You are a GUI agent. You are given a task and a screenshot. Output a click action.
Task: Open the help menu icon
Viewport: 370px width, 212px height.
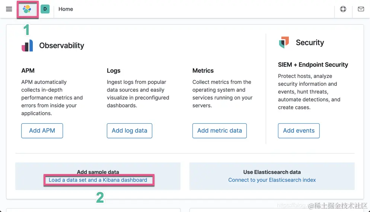click(343, 9)
